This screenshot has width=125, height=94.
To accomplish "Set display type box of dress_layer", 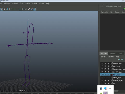I will click(x=109, y=78).
